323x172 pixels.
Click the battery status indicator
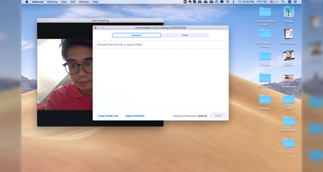coord(262,2)
